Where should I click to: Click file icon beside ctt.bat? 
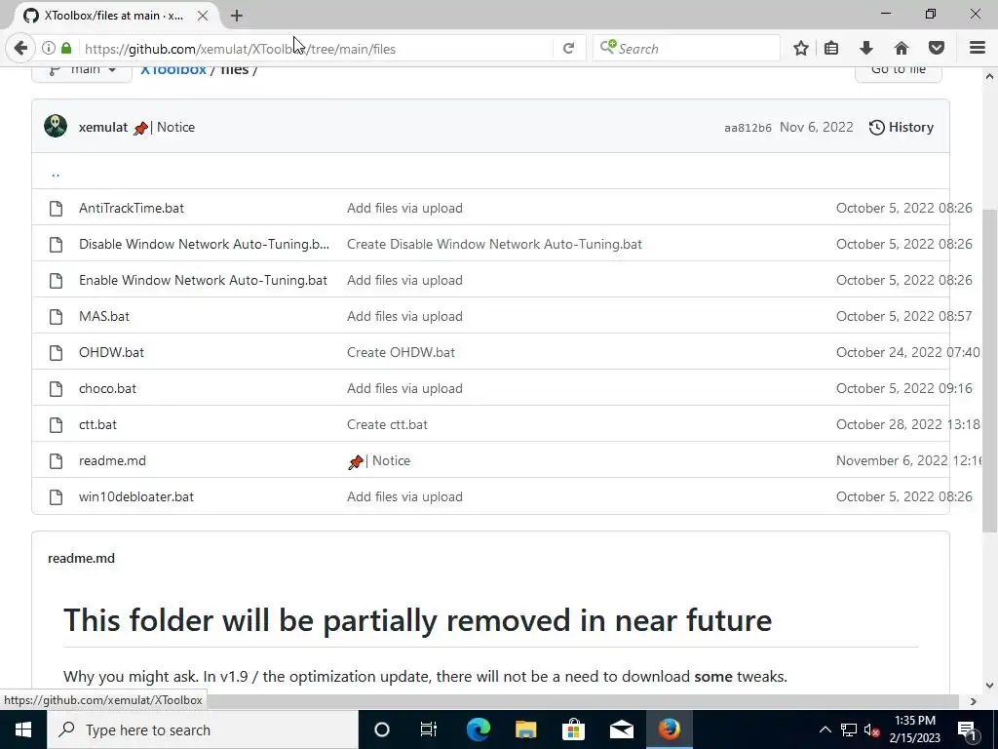pyautogui.click(x=56, y=425)
